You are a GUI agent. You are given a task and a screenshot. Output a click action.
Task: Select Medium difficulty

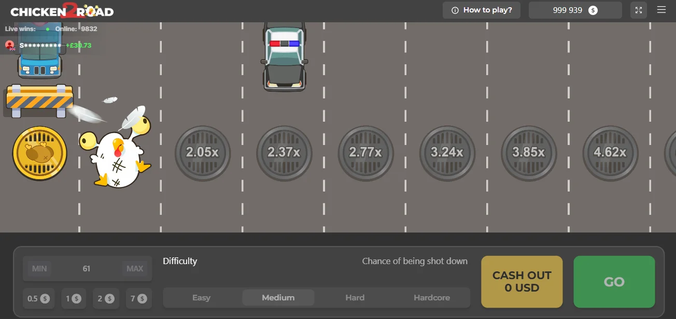278,298
